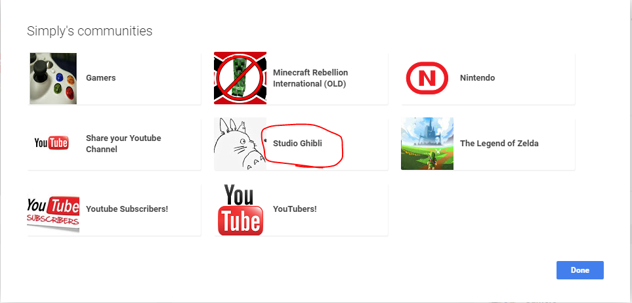Click the Zelda landscape artwork thumbnail
Image resolution: width=632 pixels, height=303 pixels.
click(x=427, y=144)
